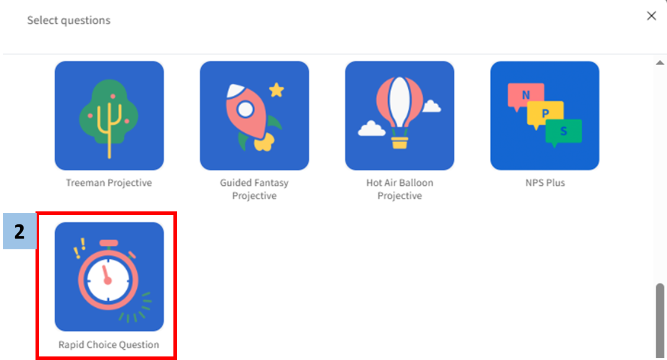
Task: Click the Select questions dialog title
Action: click(69, 20)
